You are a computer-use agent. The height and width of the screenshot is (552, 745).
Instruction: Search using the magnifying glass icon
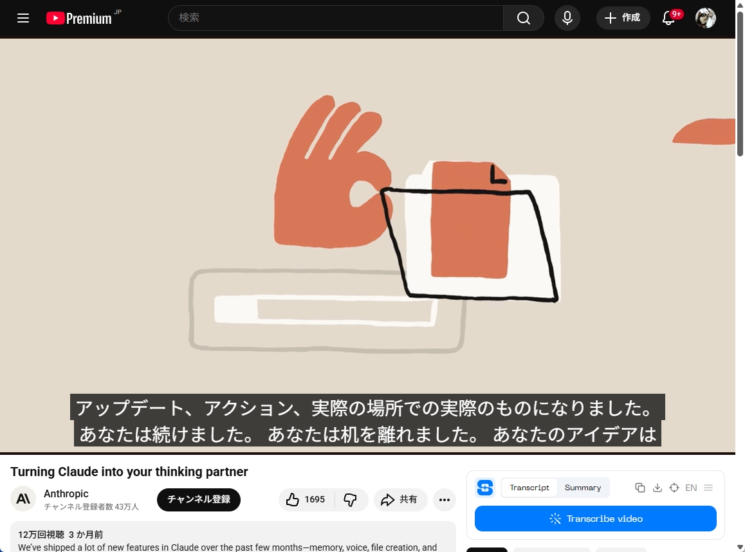pyautogui.click(x=522, y=18)
